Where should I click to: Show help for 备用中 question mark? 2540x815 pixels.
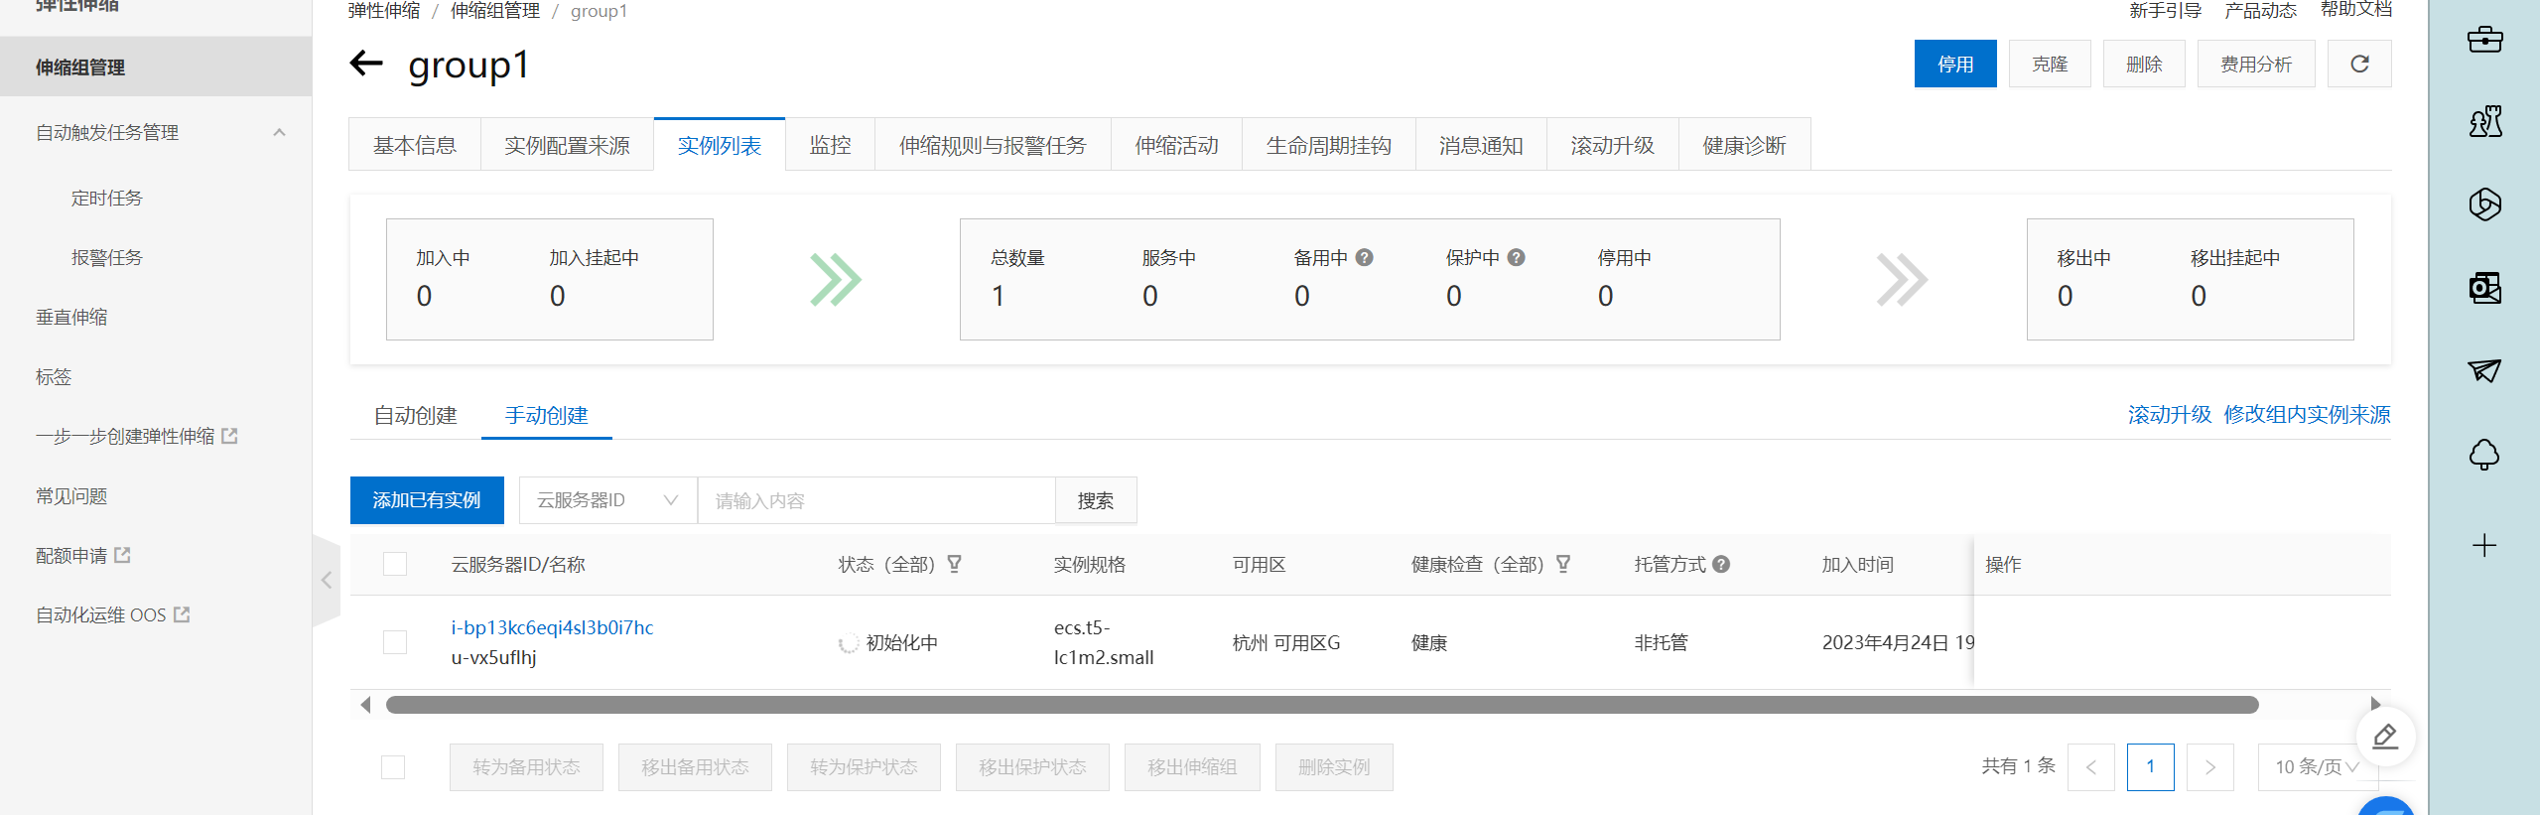[1365, 257]
